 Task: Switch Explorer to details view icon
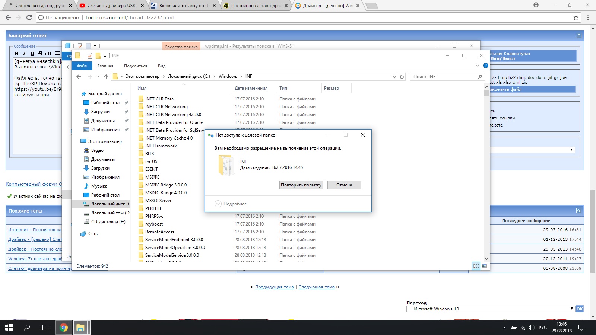coord(476,266)
